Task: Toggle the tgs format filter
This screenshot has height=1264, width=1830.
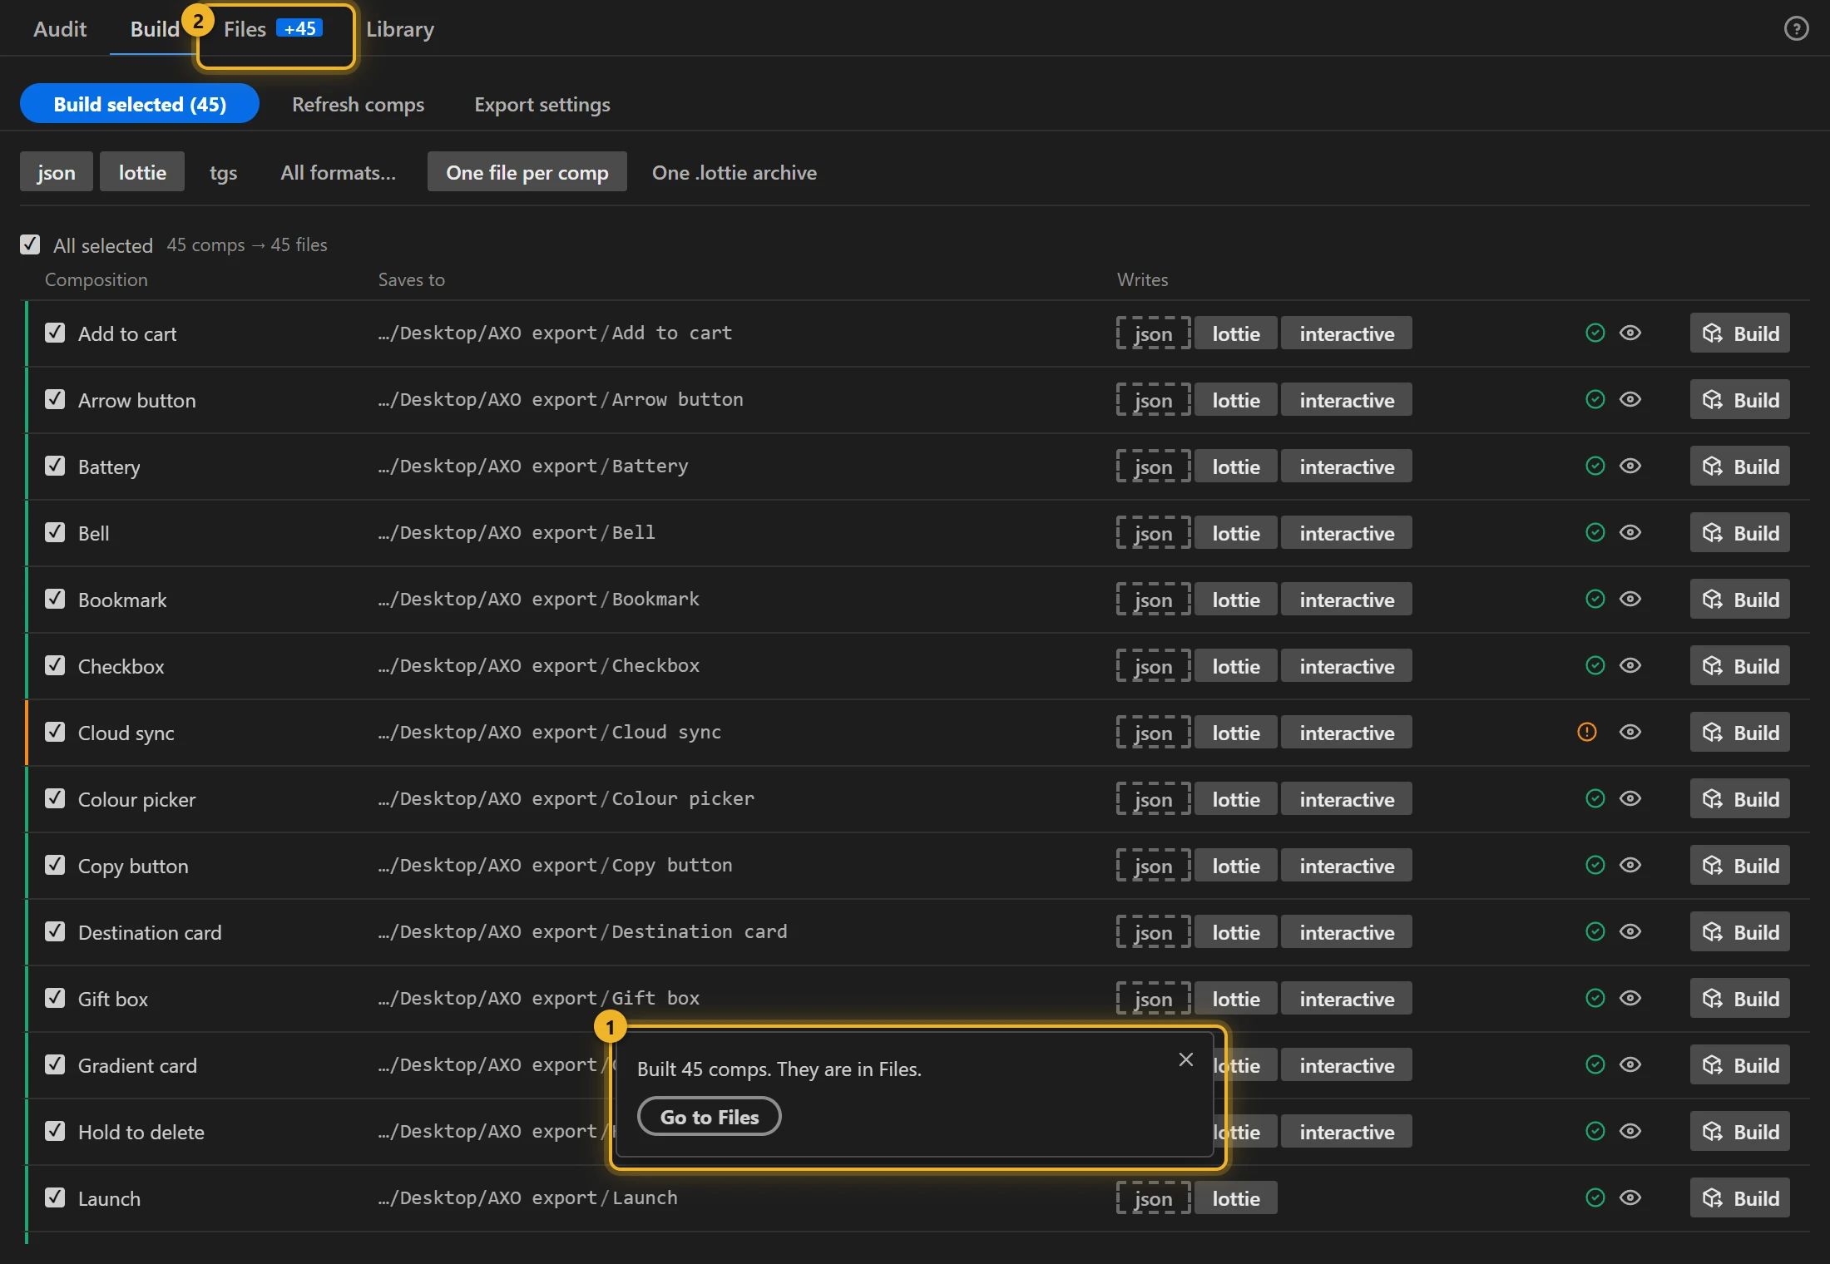Action: click(x=223, y=172)
